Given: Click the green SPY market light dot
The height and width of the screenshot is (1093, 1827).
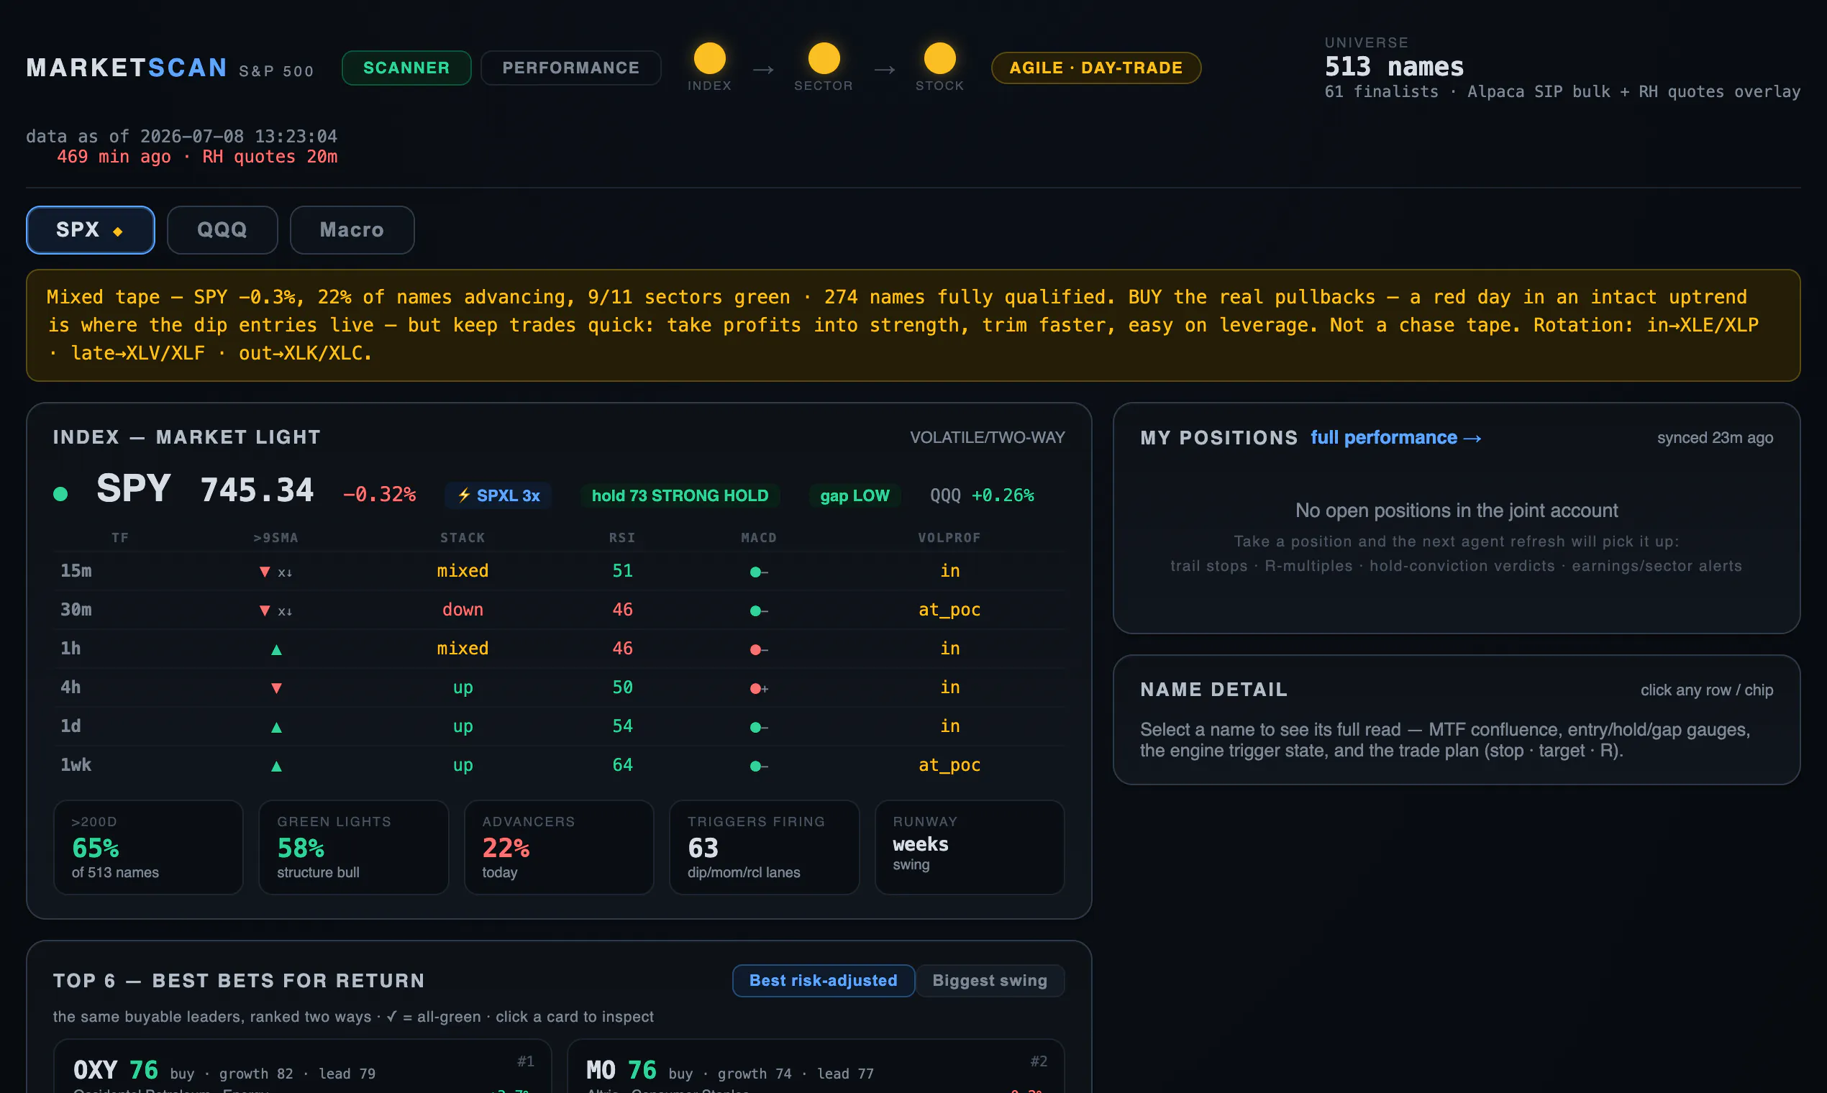Looking at the screenshot, I should coord(60,494).
